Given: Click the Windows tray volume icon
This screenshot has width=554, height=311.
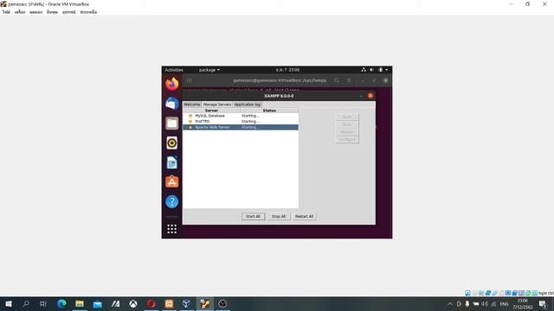Looking at the screenshot, I should coord(485,304).
